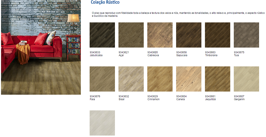Open the room photo with red sofa
The width and height of the screenshot is (266, 137).
click(41, 47)
